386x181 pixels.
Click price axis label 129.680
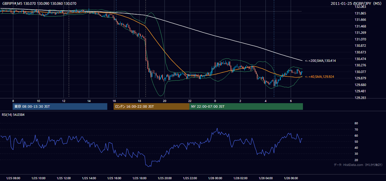(x=360, y=85)
